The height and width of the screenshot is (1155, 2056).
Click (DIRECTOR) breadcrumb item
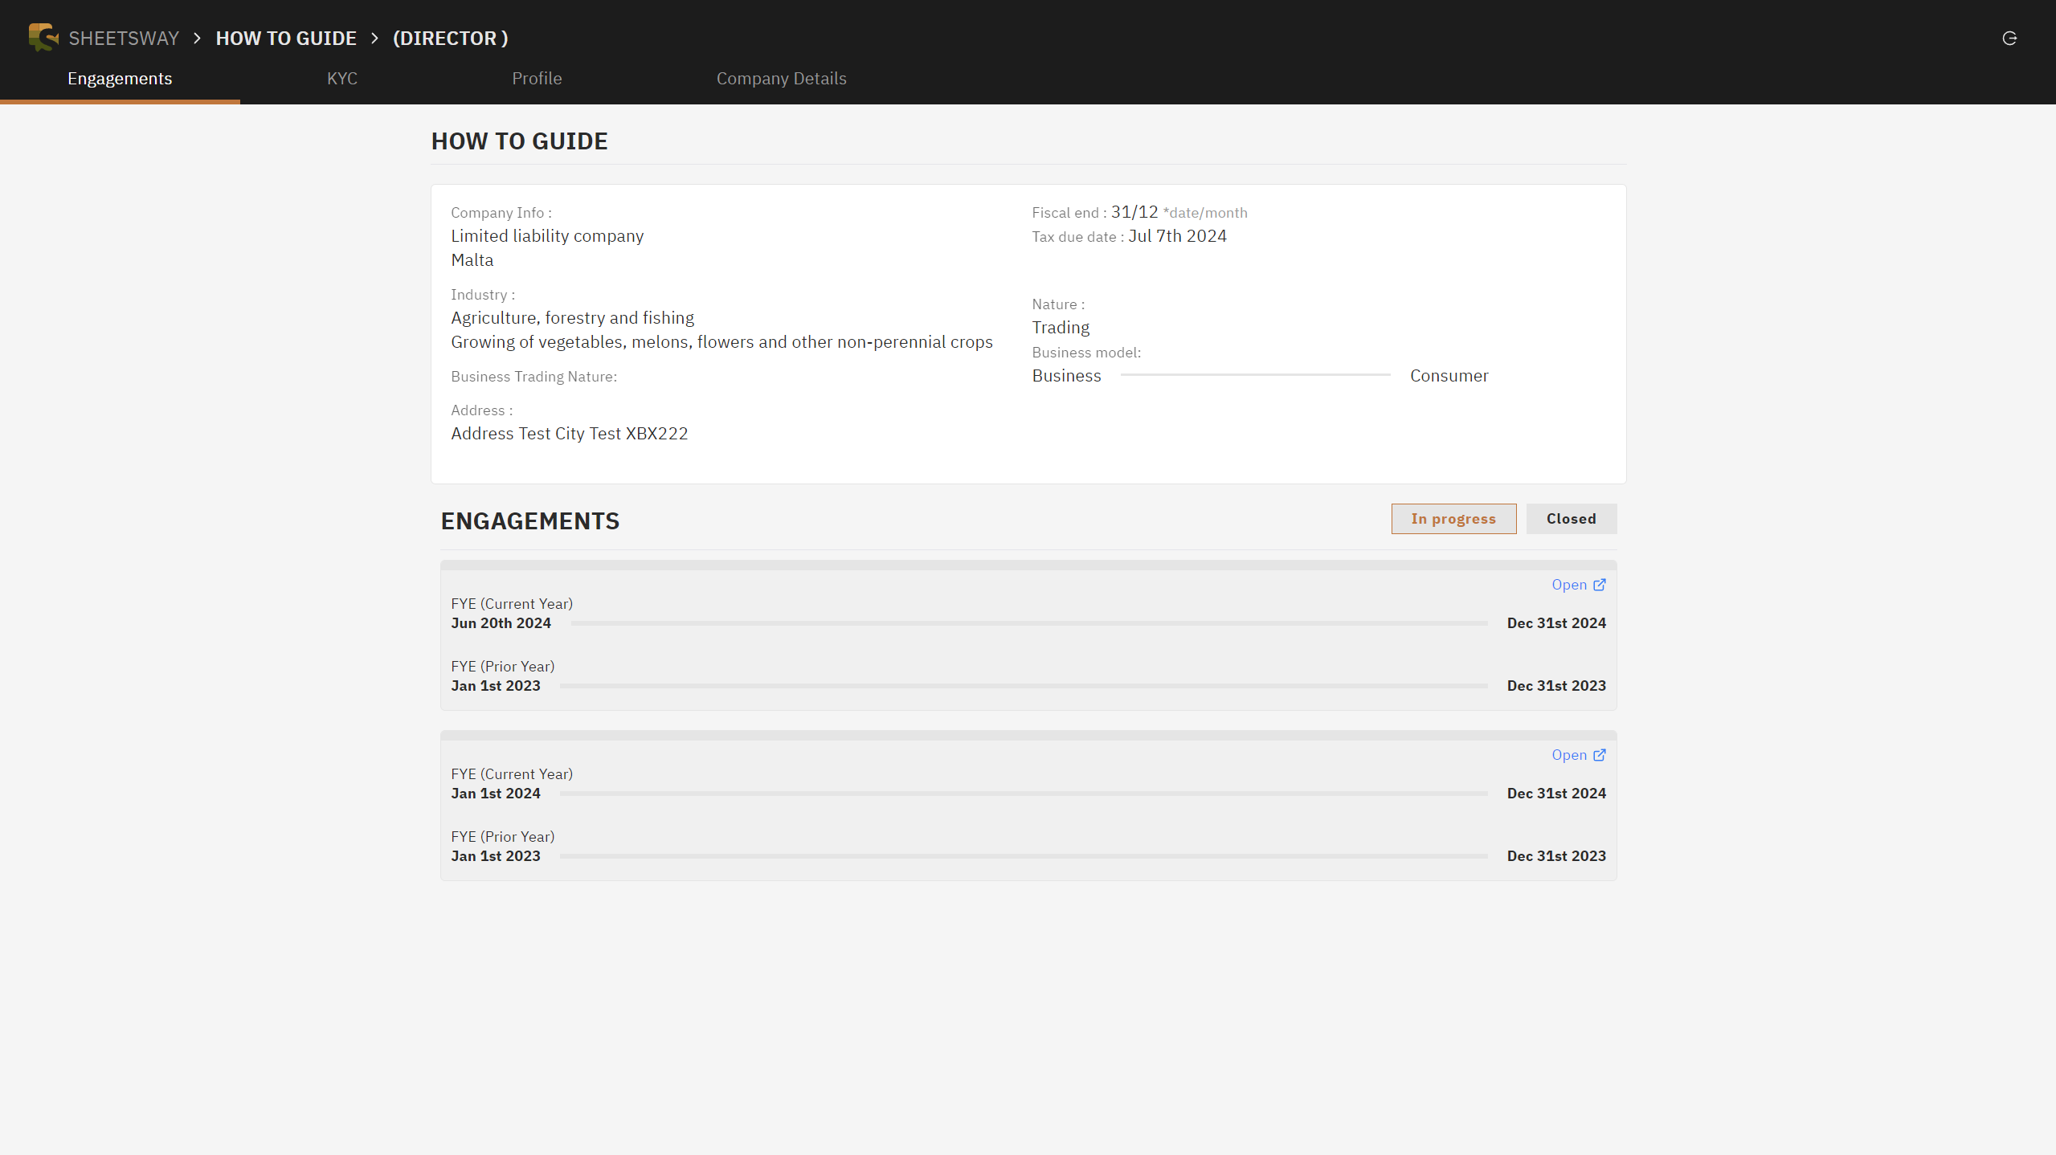click(x=450, y=39)
